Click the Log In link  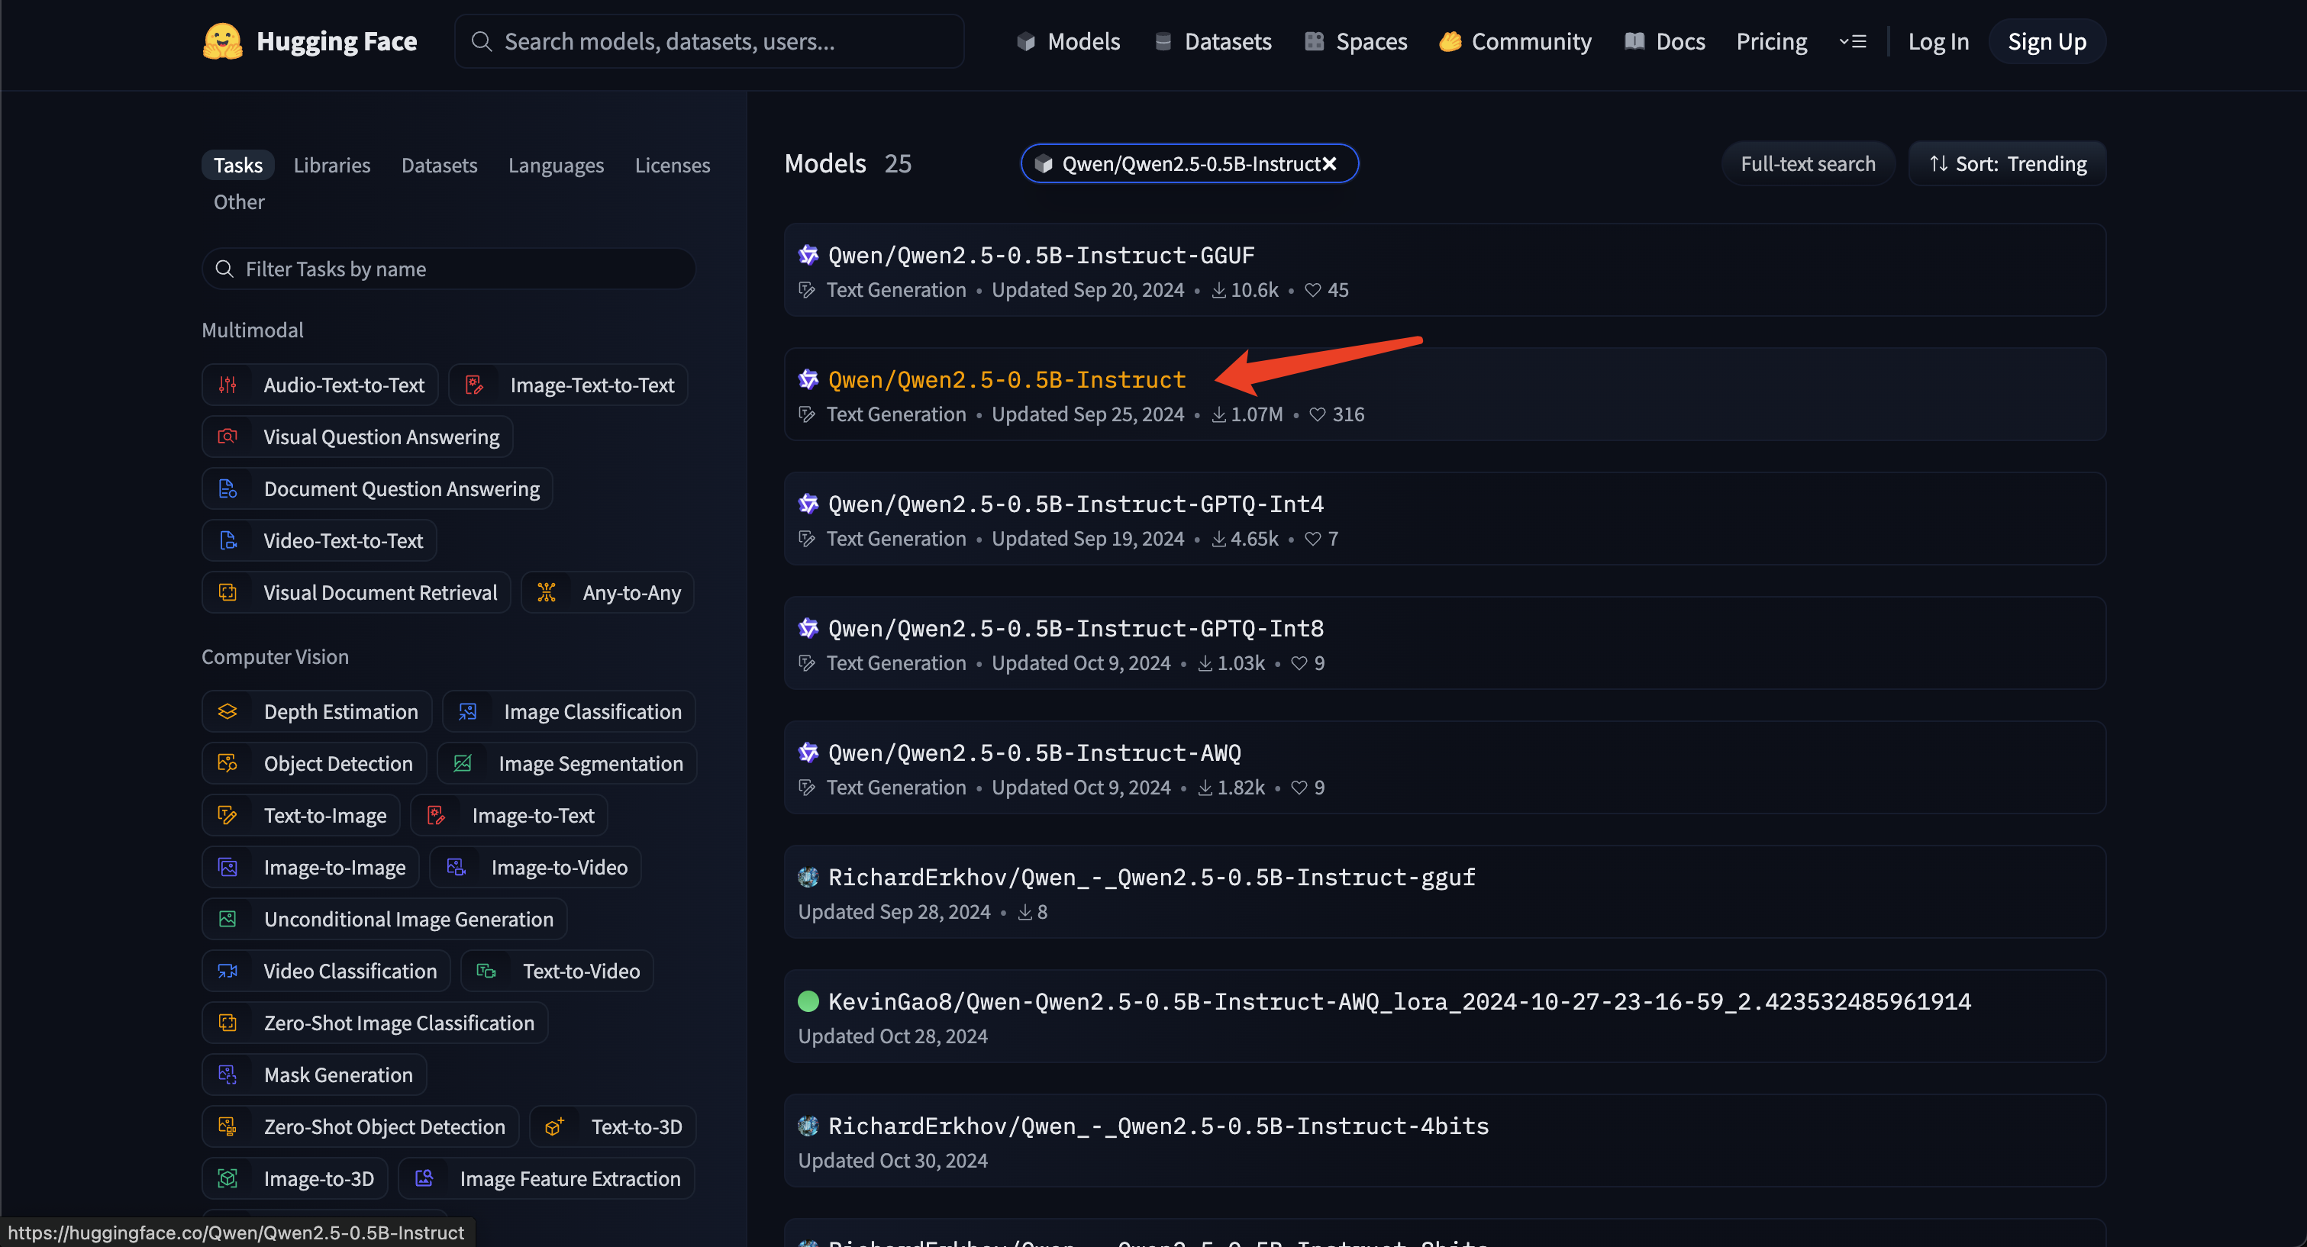coord(1938,41)
